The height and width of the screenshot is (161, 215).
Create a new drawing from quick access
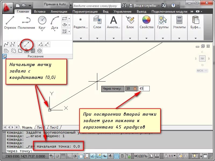click(18, 5)
